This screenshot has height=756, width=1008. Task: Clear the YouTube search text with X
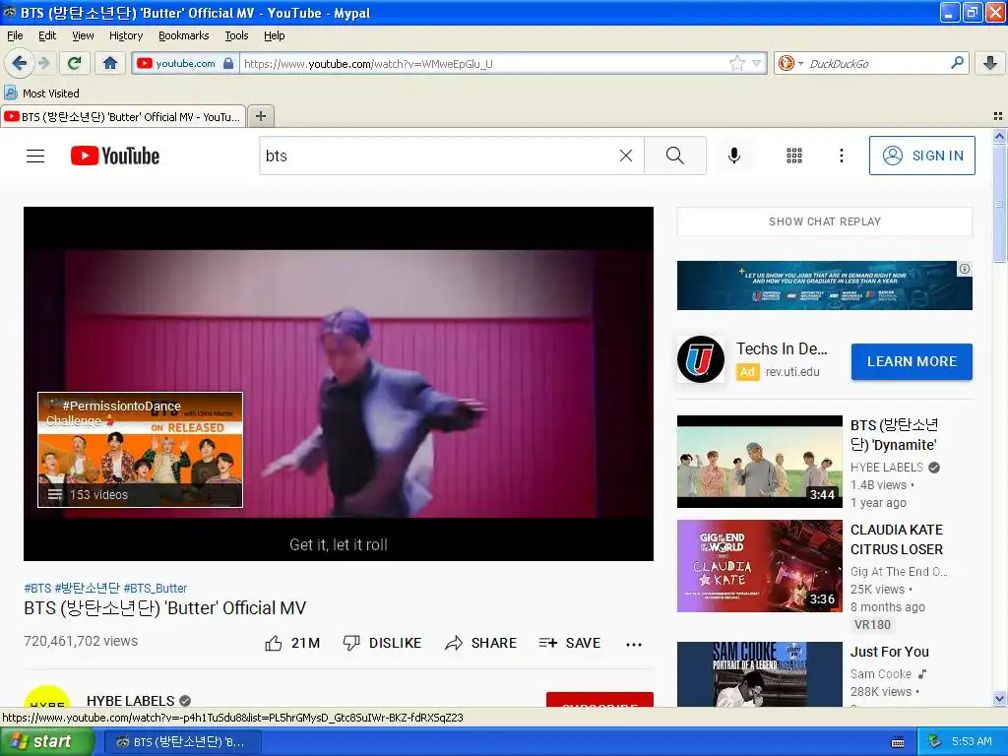point(625,156)
